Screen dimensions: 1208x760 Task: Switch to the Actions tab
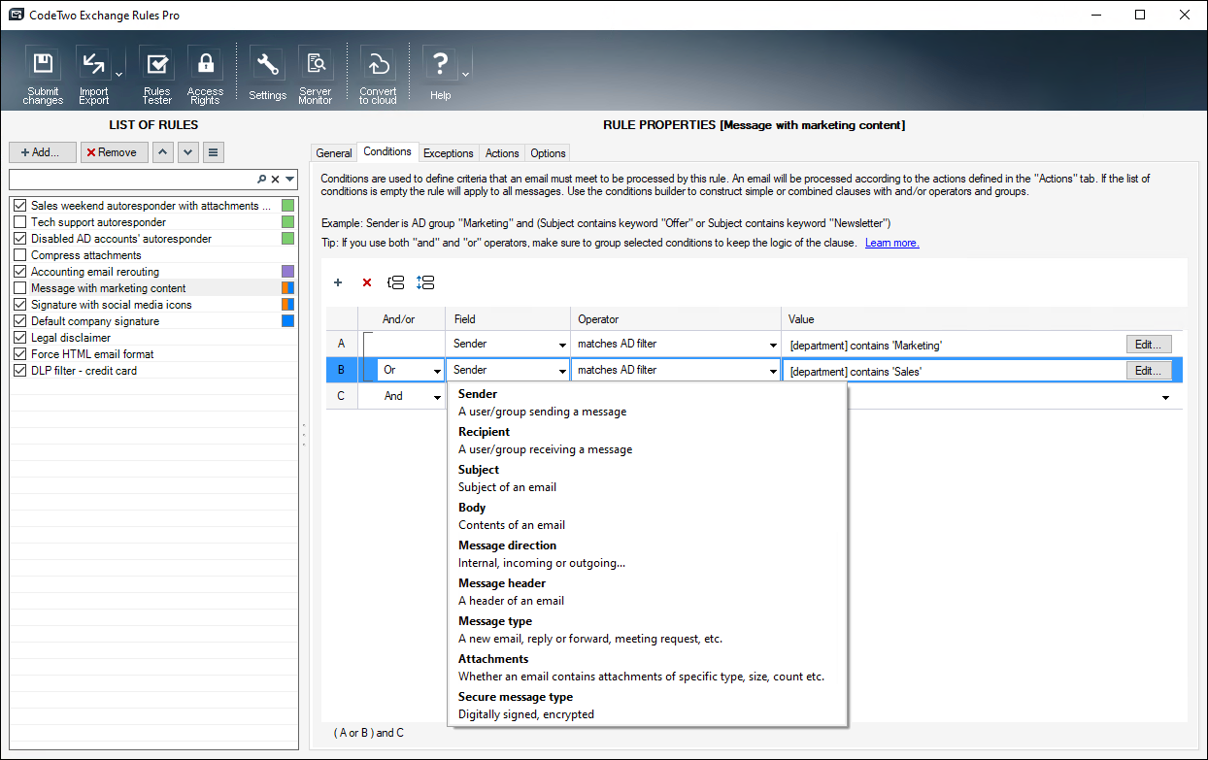point(502,153)
